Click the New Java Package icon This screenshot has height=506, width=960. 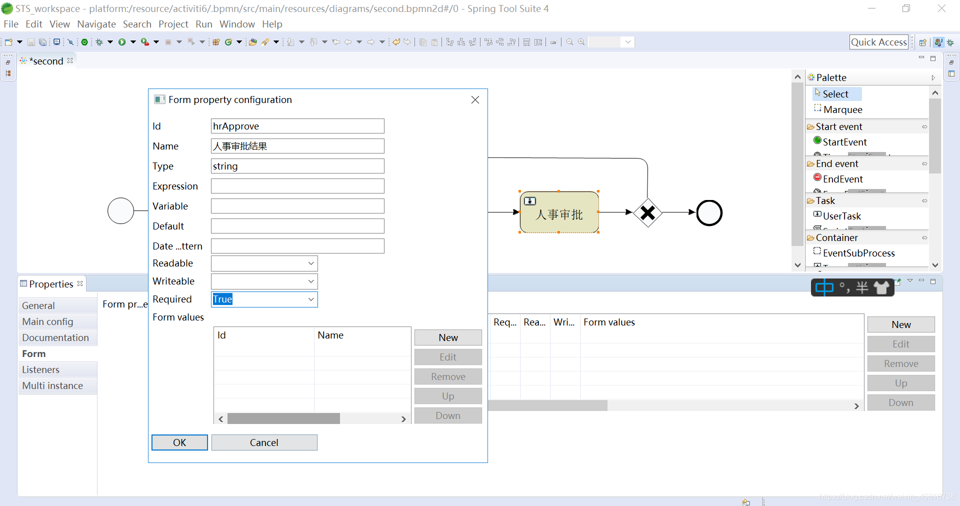click(x=216, y=42)
